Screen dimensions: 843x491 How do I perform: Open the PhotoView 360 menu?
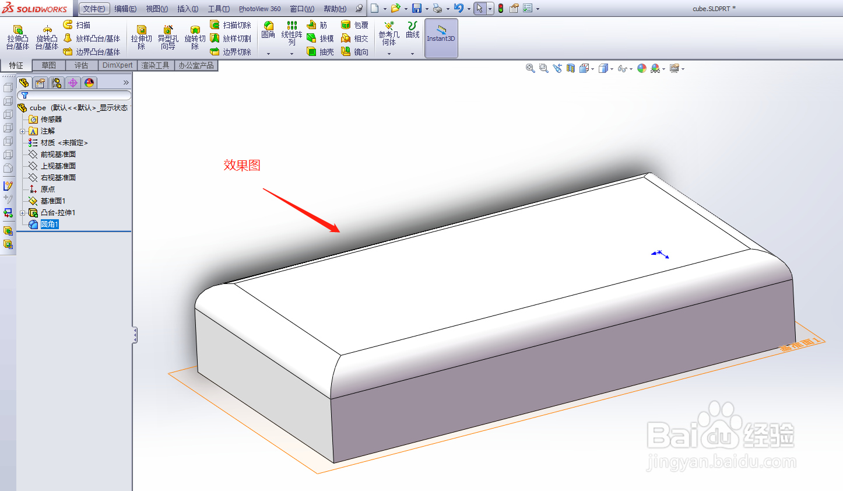click(259, 9)
